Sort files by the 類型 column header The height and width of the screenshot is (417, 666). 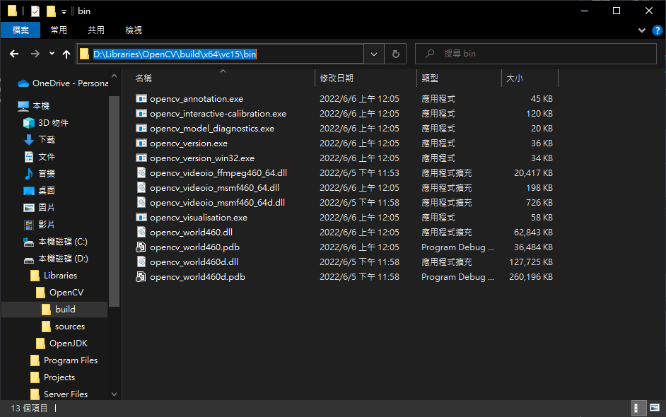pyautogui.click(x=459, y=78)
